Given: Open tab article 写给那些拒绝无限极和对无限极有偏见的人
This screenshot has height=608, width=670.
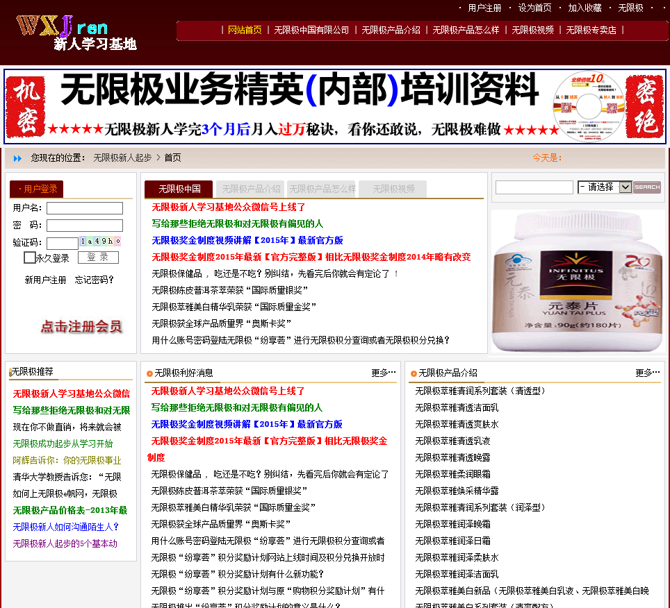Looking at the screenshot, I should point(237,224).
